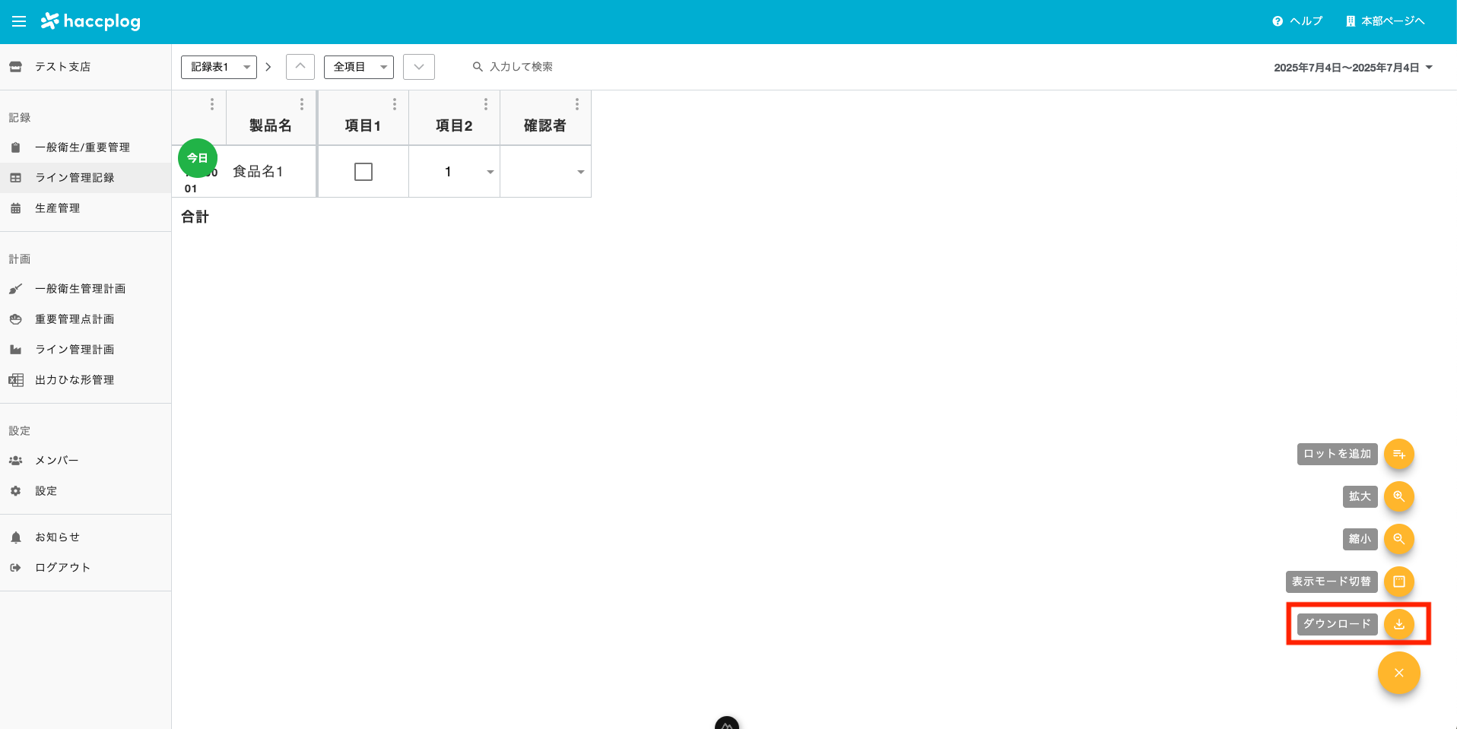
Task: Open the hamburger navigation menu
Action: point(18,21)
